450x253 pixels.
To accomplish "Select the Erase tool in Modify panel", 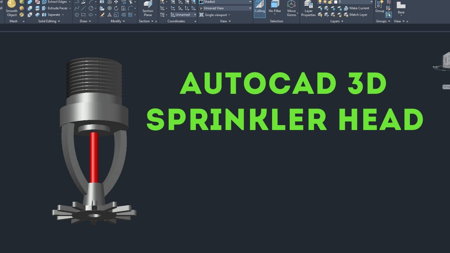I will click(x=102, y=15).
